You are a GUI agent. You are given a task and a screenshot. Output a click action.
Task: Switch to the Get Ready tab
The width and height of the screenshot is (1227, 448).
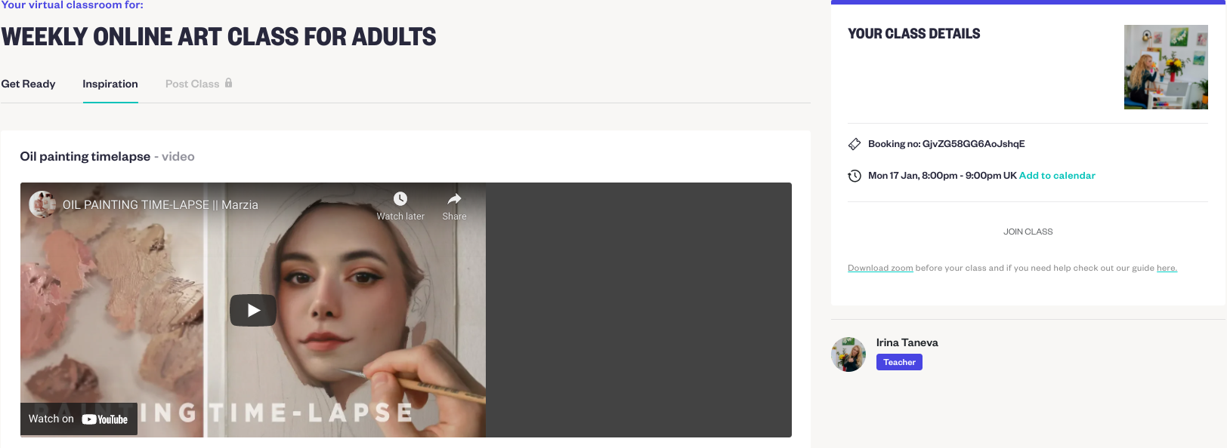pos(28,84)
